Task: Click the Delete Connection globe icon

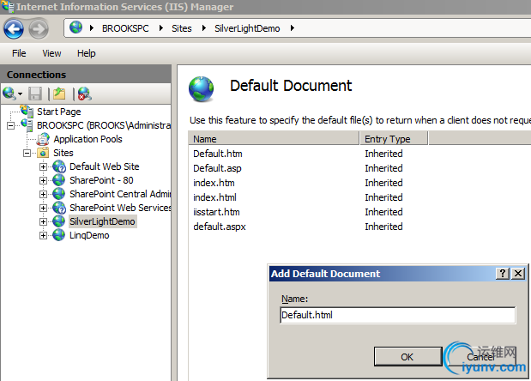Action: tap(85, 94)
